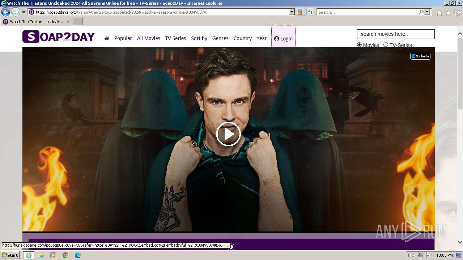Open File Explorer from the taskbar
Screen dimensions: 463x260
click(41, 255)
